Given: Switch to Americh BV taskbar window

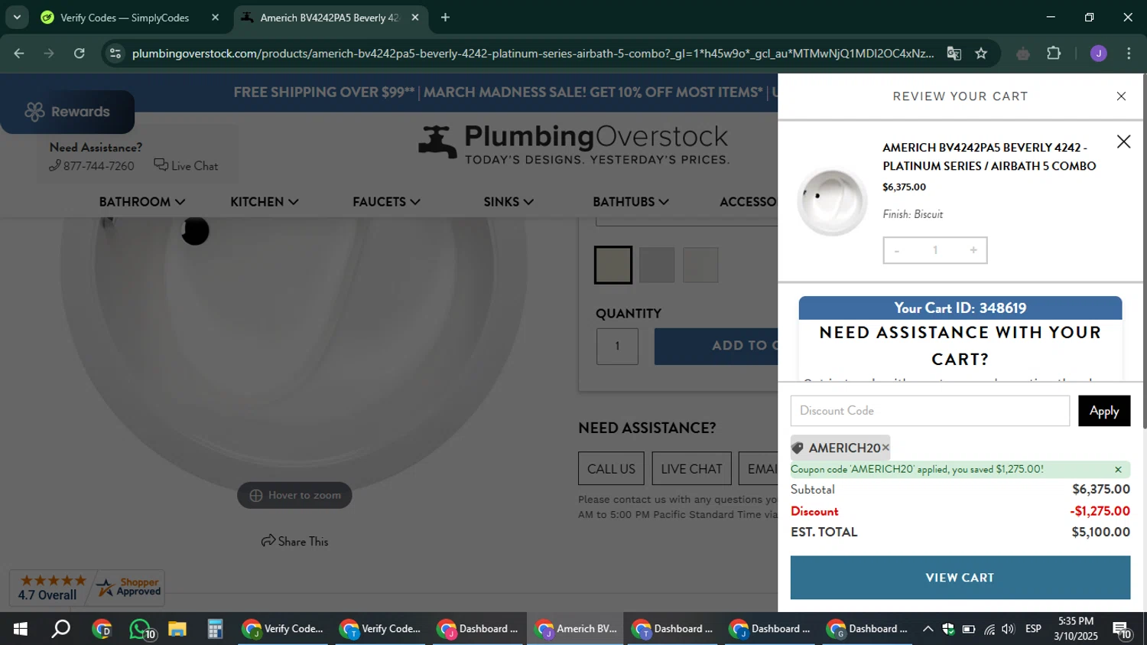Looking at the screenshot, I should [574, 629].
